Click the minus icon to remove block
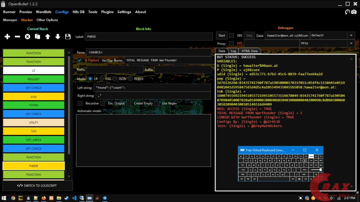This screenshot has height=202, width=360. (17, 37)
